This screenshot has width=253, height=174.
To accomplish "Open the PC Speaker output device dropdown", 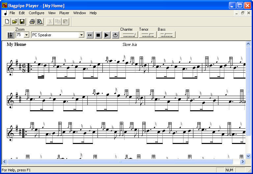I will [x=81, y=35].
